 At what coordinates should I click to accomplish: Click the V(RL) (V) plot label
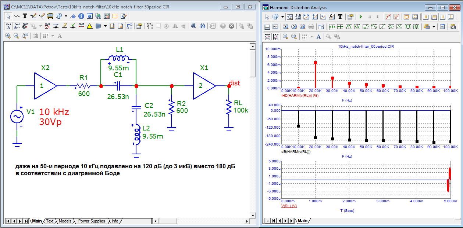[x=289, y=206]
